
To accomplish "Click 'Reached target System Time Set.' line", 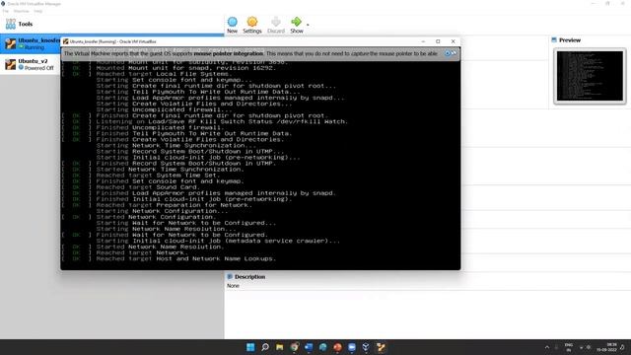I will coord(158,176).
